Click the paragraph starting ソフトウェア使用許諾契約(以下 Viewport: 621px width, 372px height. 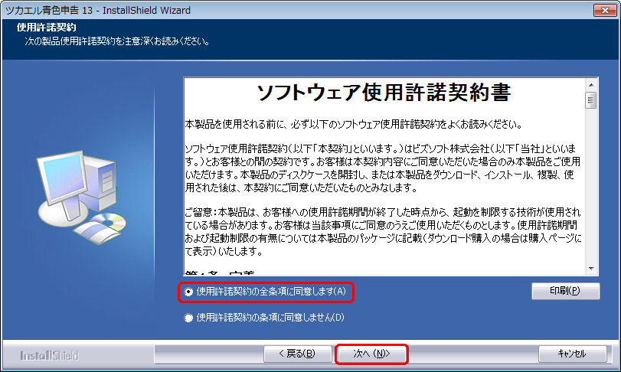[x=383, y=168]
